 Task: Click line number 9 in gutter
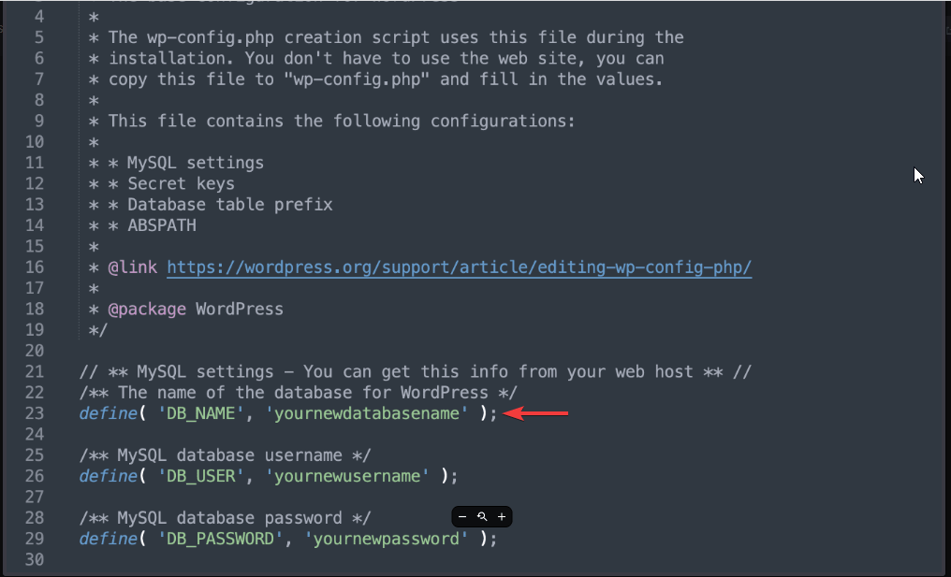39,122
